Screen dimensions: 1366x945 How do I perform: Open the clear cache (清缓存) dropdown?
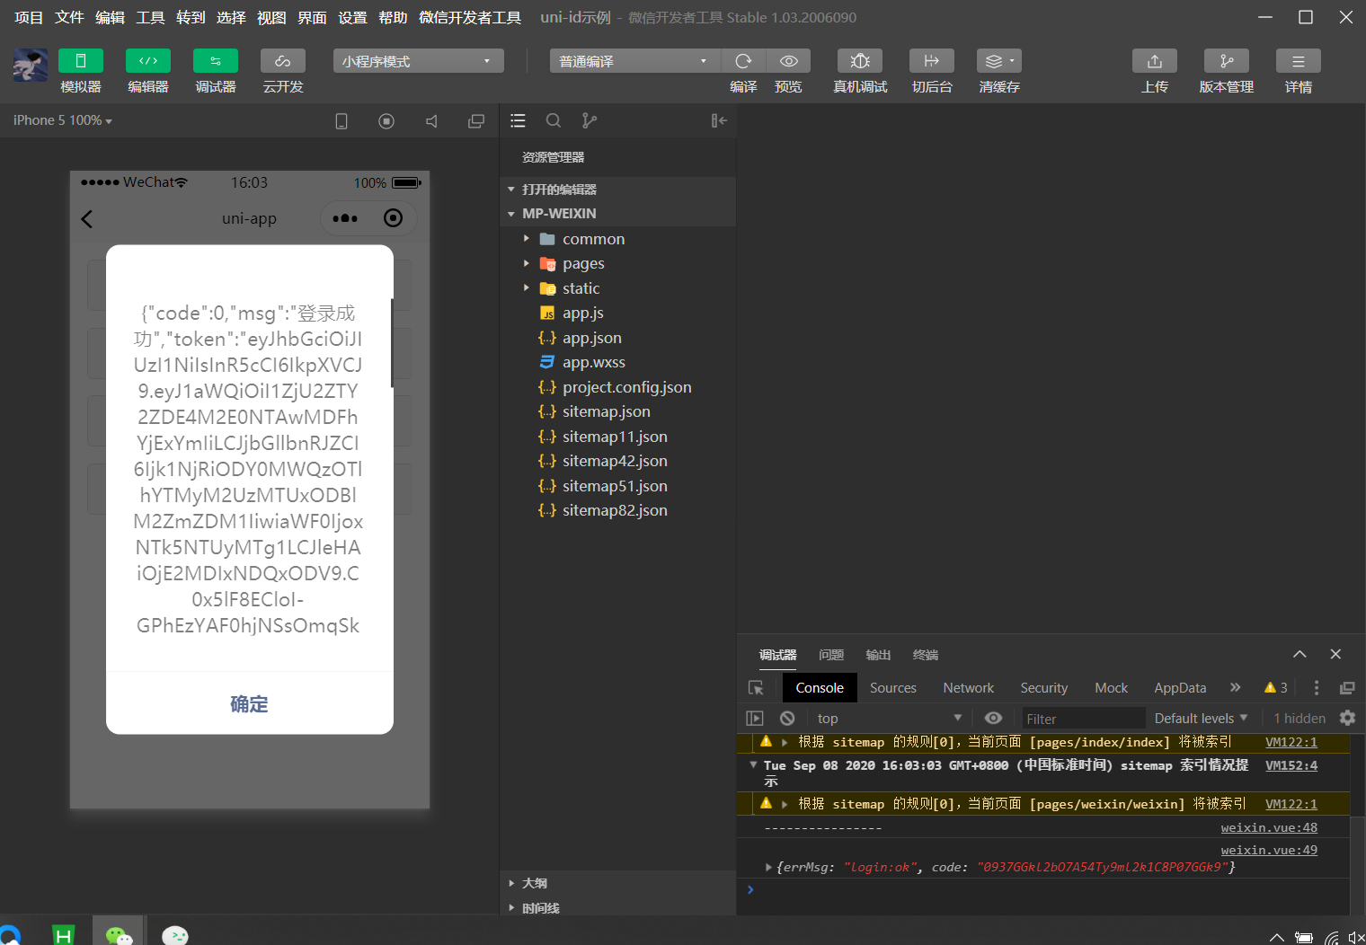coord(999,61)
